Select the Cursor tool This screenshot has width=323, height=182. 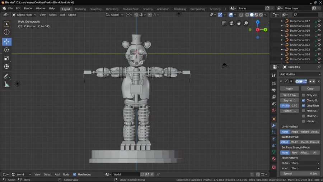tap(6, 32)
